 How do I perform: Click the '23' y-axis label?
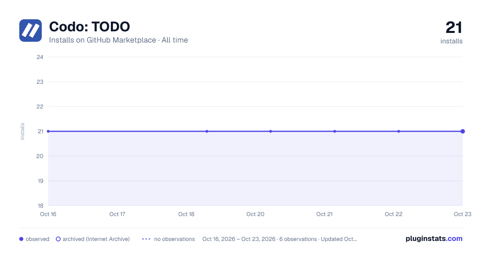click(40, 82)
